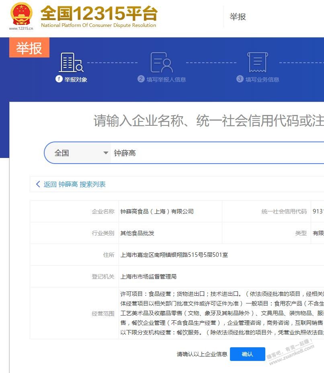Click the address 上海市嘉定区南翔镇银翔路515号
Viewport: 324px width, 373px height.
(174, 255)
